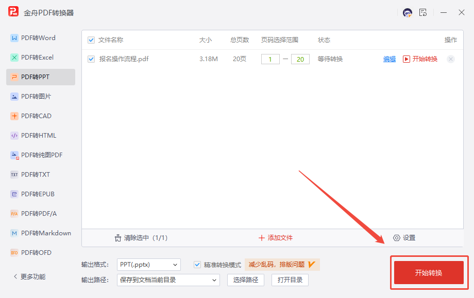Select the PDF转PPT menu item
Image resolution: width=474 pixels, height=298 pixels.
tap(41, 77)
